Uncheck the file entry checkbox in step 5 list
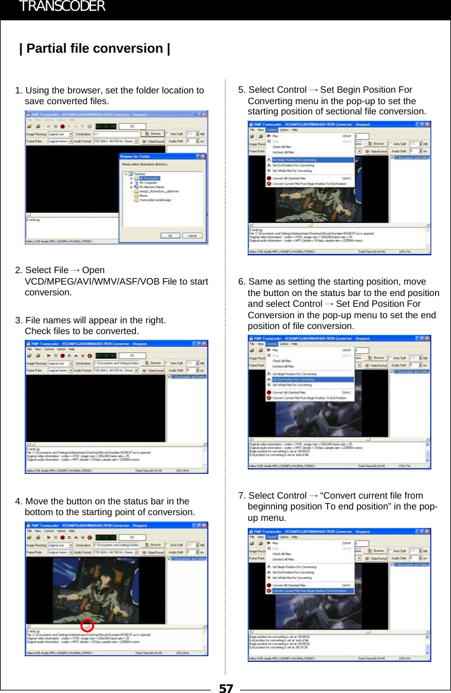 point(392,157)
